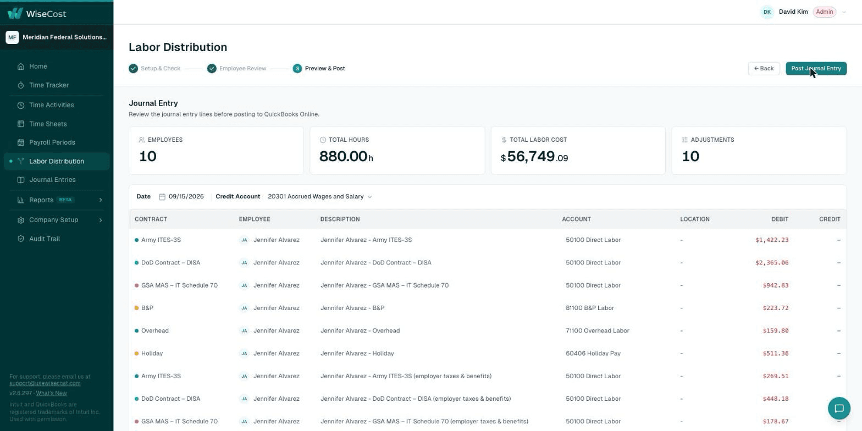Open the Journal Entries book icon
The height and width of the screenshot is (431, 862).
[21, 180]
